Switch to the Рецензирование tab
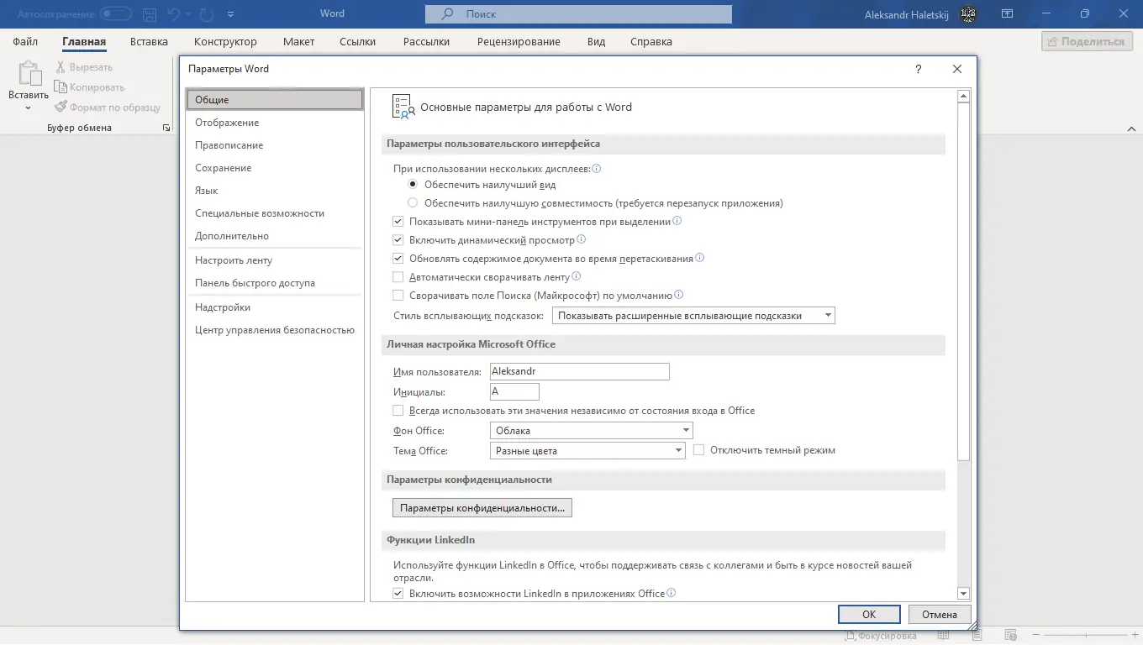1143x645 pixels. click(519, 41)
